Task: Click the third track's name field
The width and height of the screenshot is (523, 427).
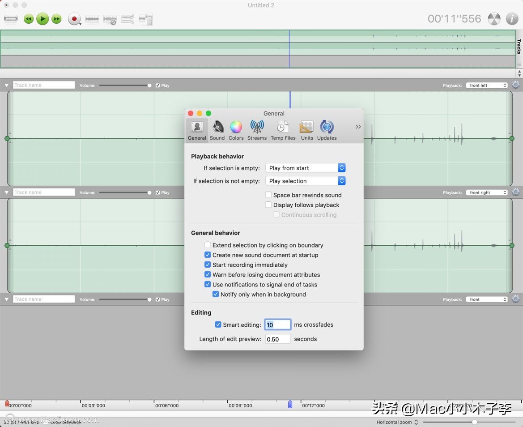Action: [44, 299]
